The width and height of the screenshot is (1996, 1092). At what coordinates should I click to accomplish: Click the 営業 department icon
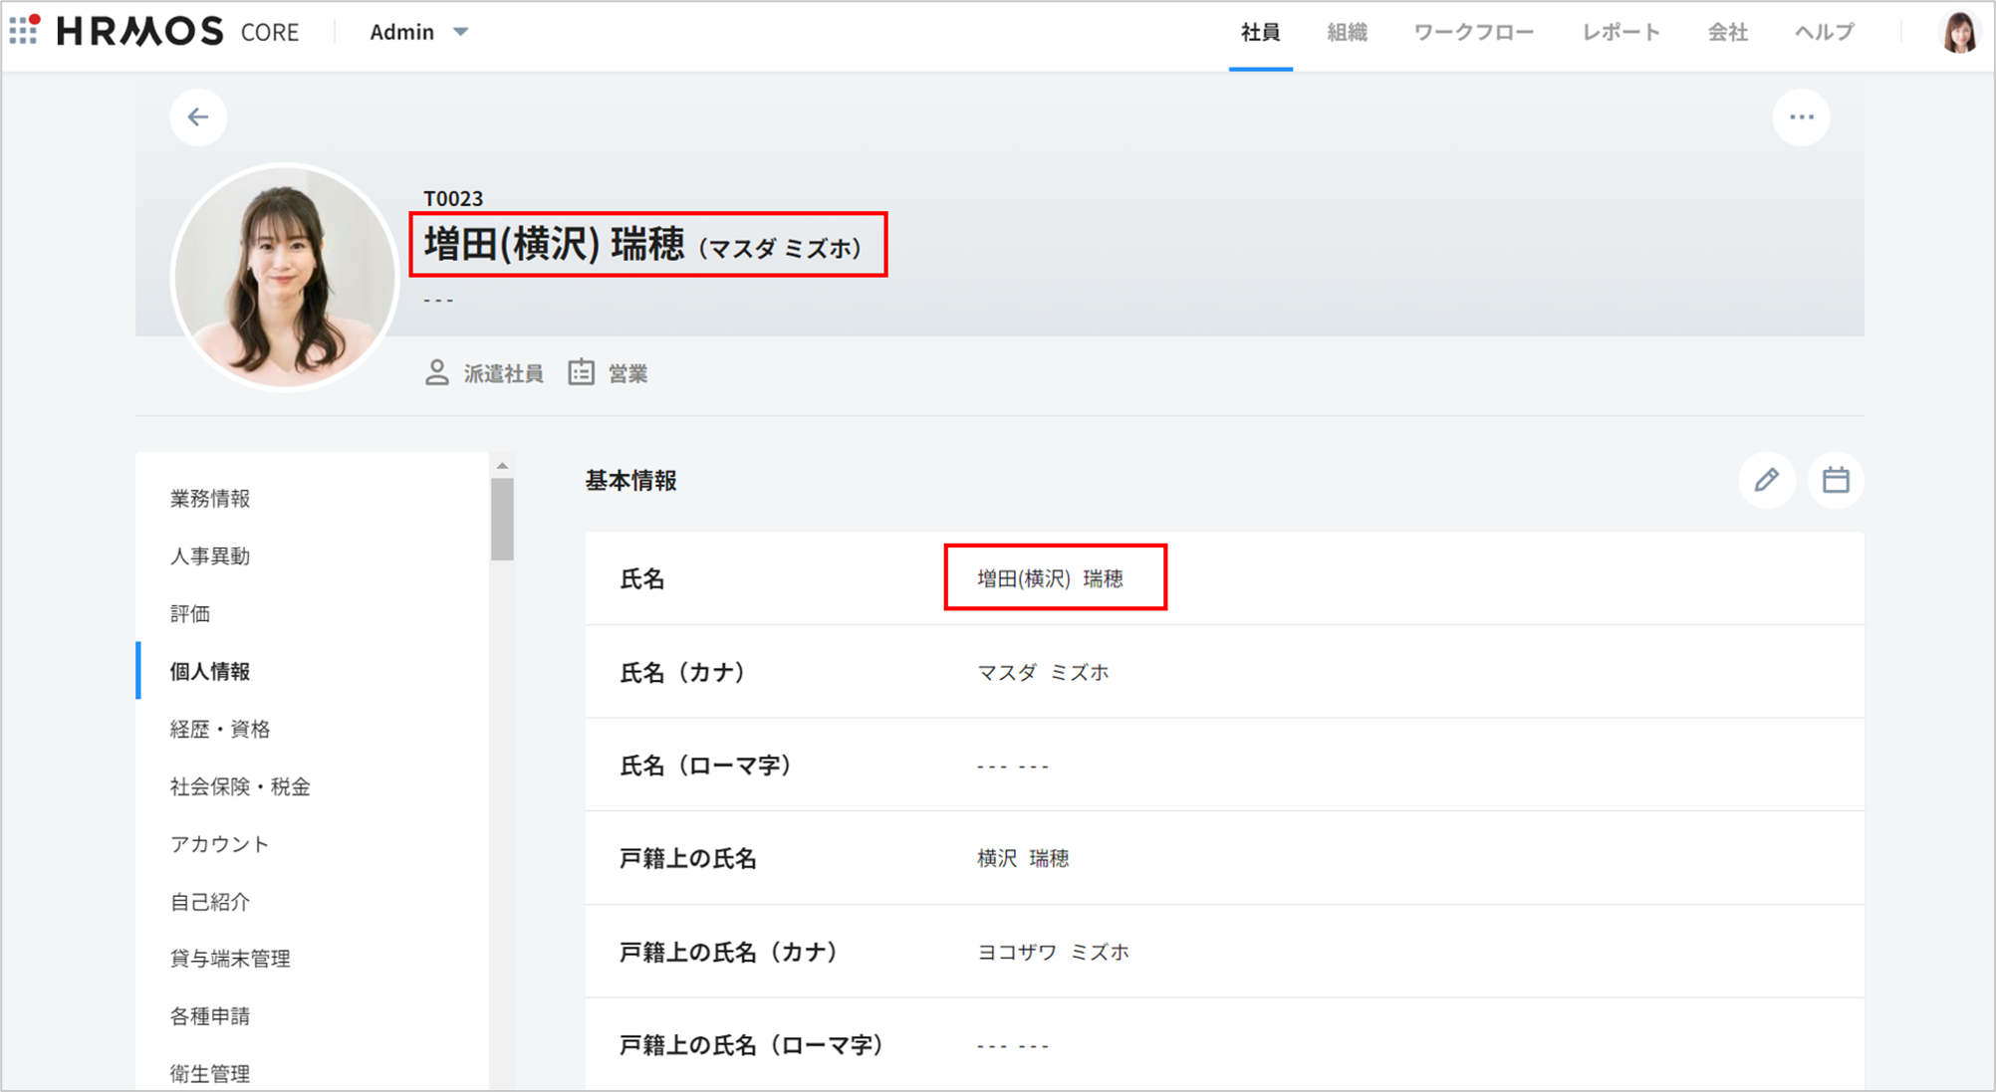click(x=581, y=373)
